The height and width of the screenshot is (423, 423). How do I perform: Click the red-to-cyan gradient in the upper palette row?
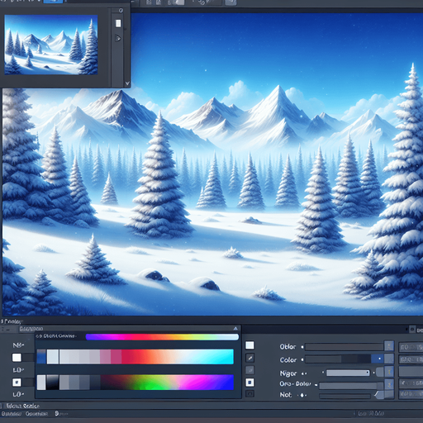(x=178, y=357)
